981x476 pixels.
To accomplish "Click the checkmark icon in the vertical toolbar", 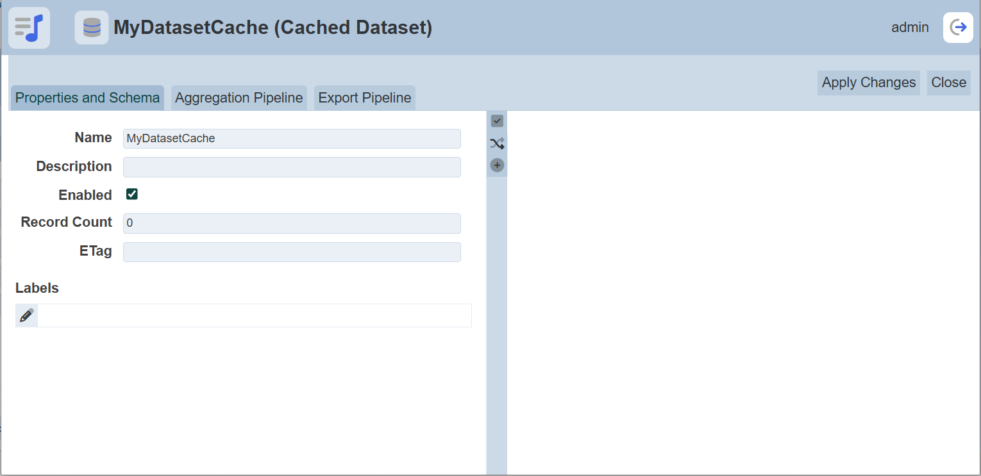I will [497, 120].
